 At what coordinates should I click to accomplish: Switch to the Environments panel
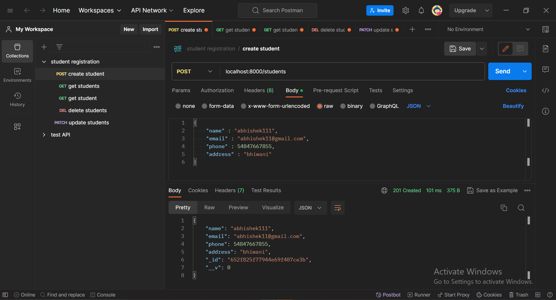17,75
